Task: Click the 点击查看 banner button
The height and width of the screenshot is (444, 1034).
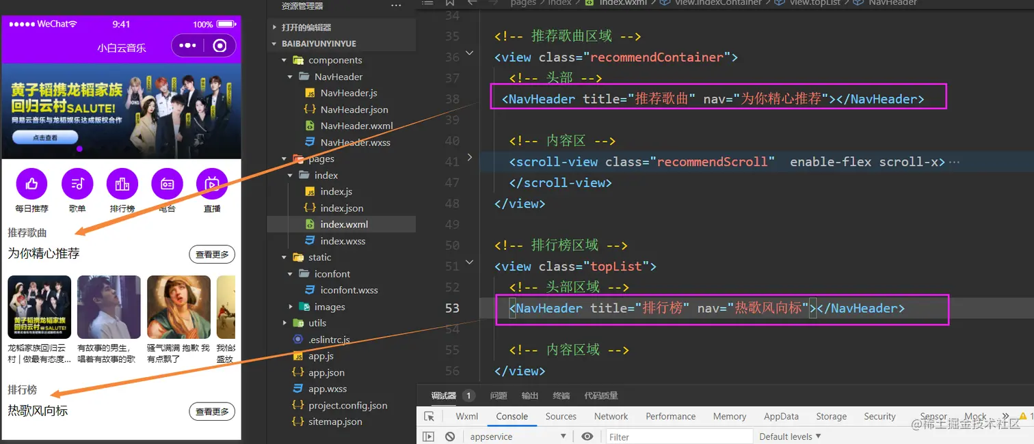Action: coord(45,137)
